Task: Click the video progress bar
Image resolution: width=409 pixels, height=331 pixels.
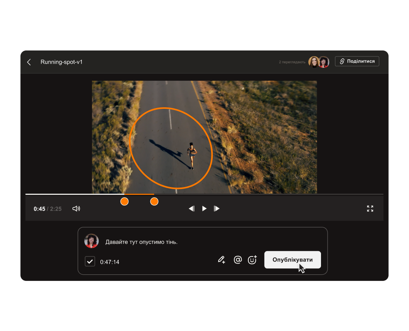Action: point(248,194)
